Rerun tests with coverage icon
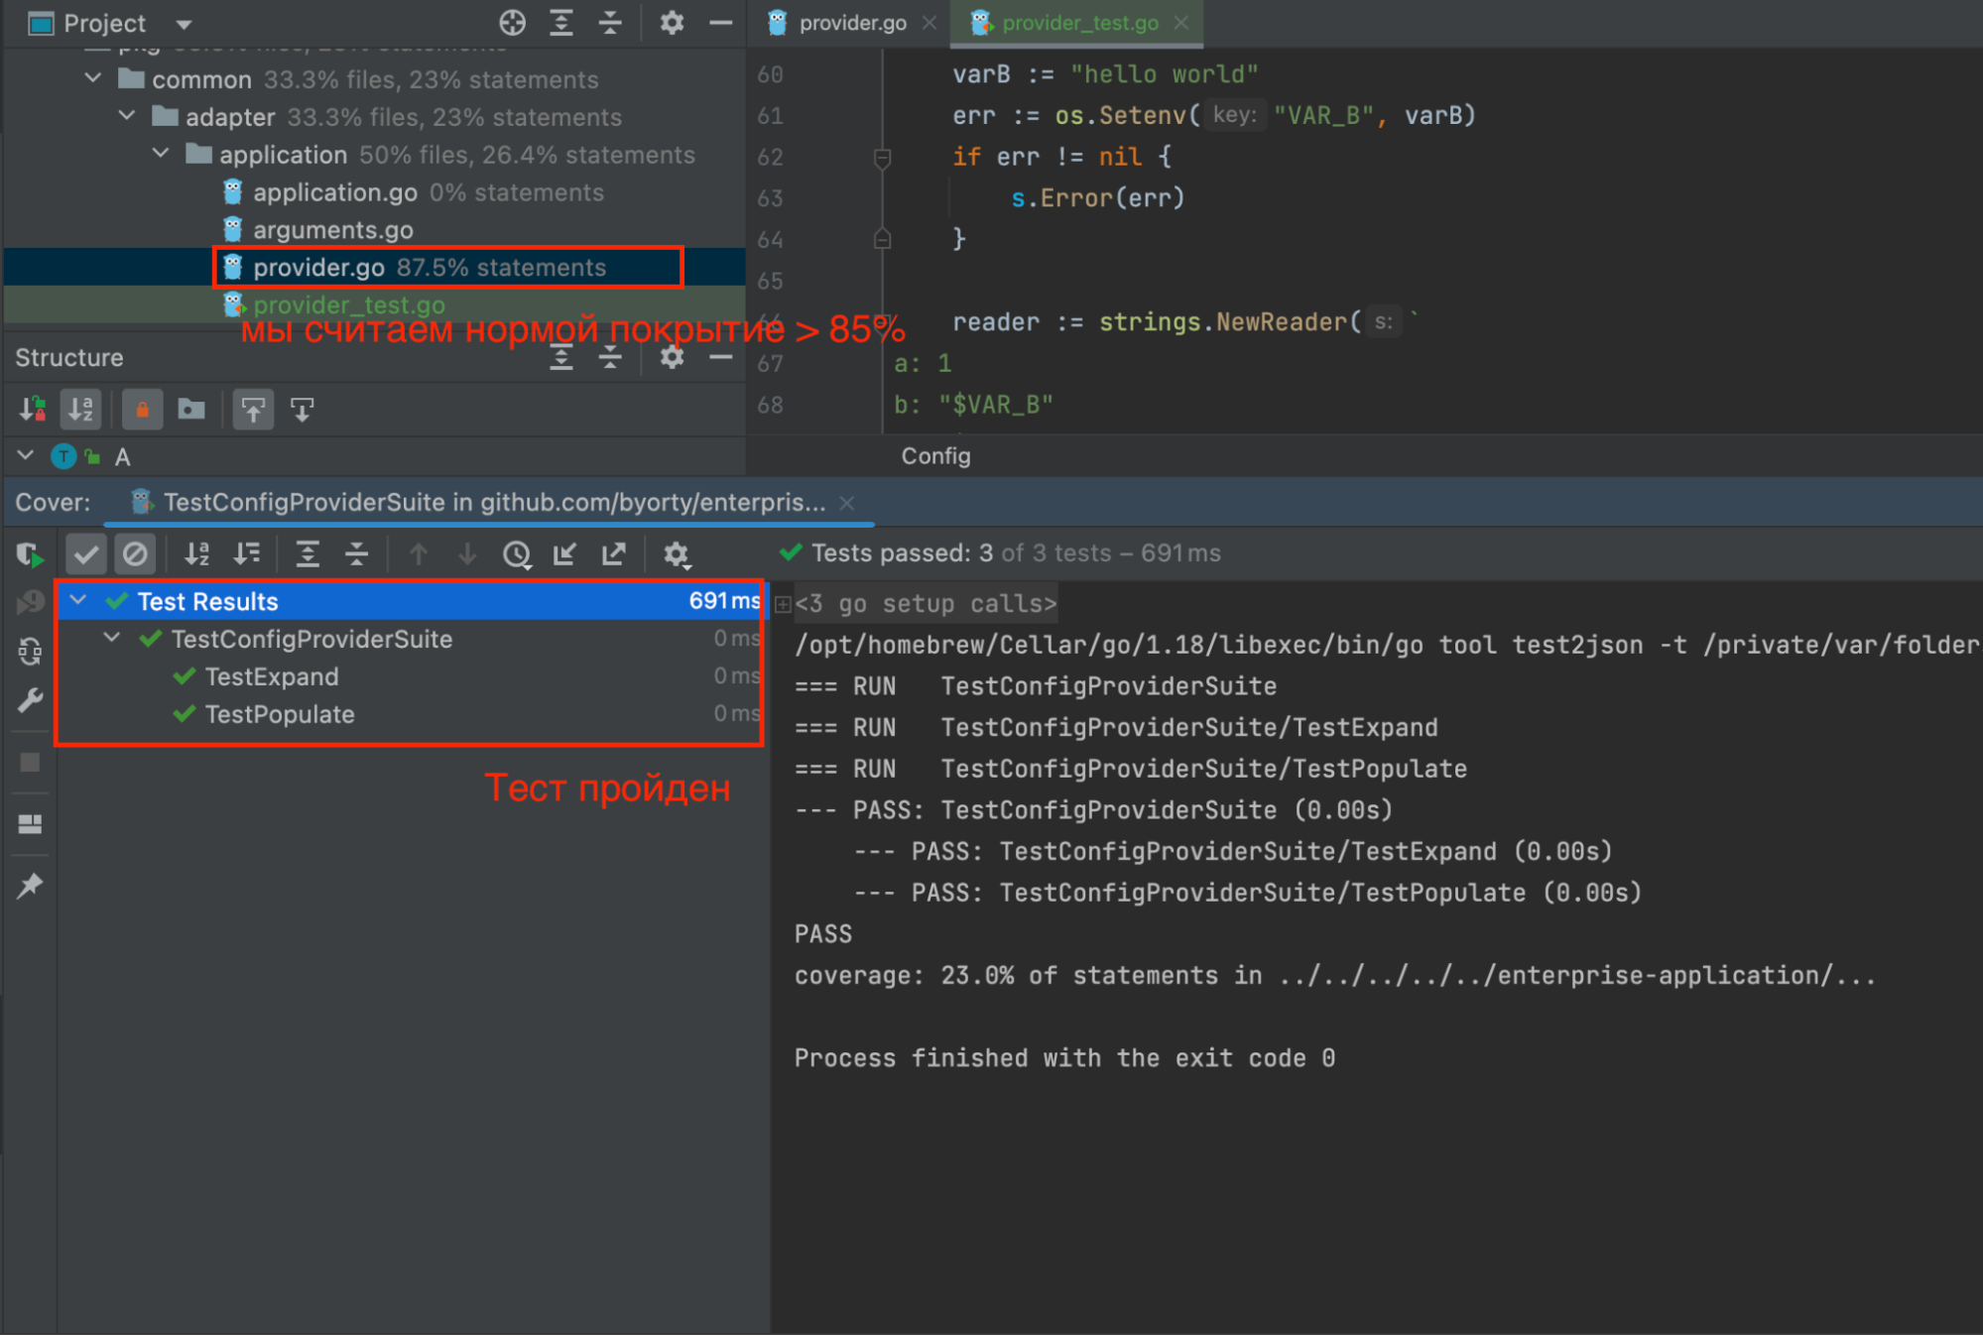Screen dimensions: 1983x1336 pos(30,554)
